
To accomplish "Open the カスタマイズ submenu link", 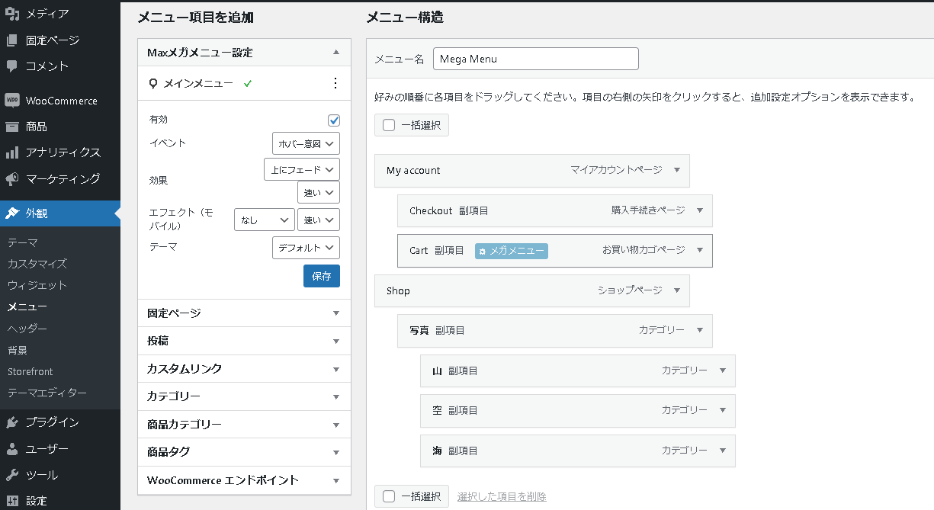I will [37, 264].
